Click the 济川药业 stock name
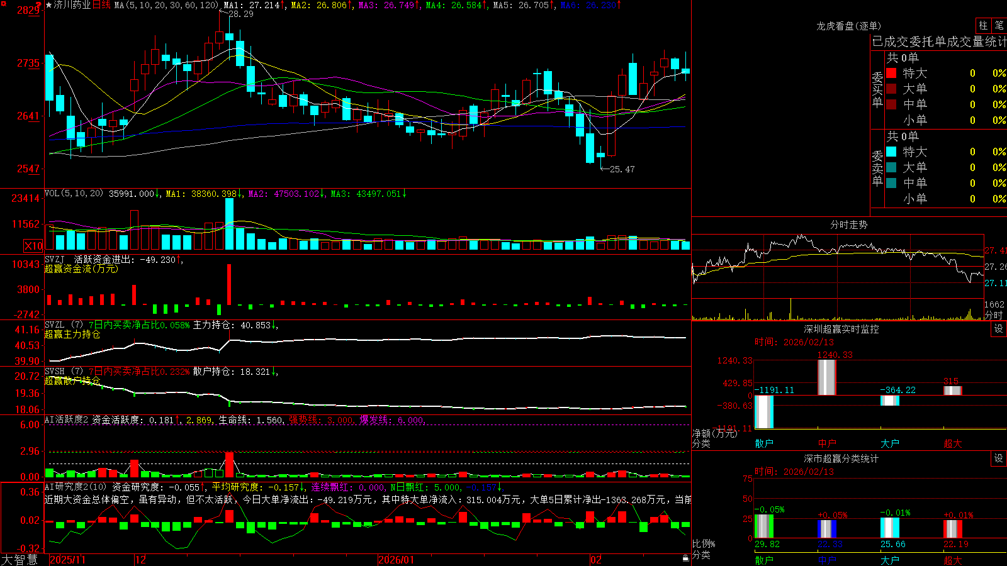This screenshot has height=566, width=1007. [x=72, y=5]
